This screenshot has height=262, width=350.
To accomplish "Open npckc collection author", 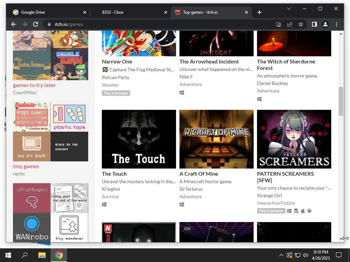I will tap(19, 174).
